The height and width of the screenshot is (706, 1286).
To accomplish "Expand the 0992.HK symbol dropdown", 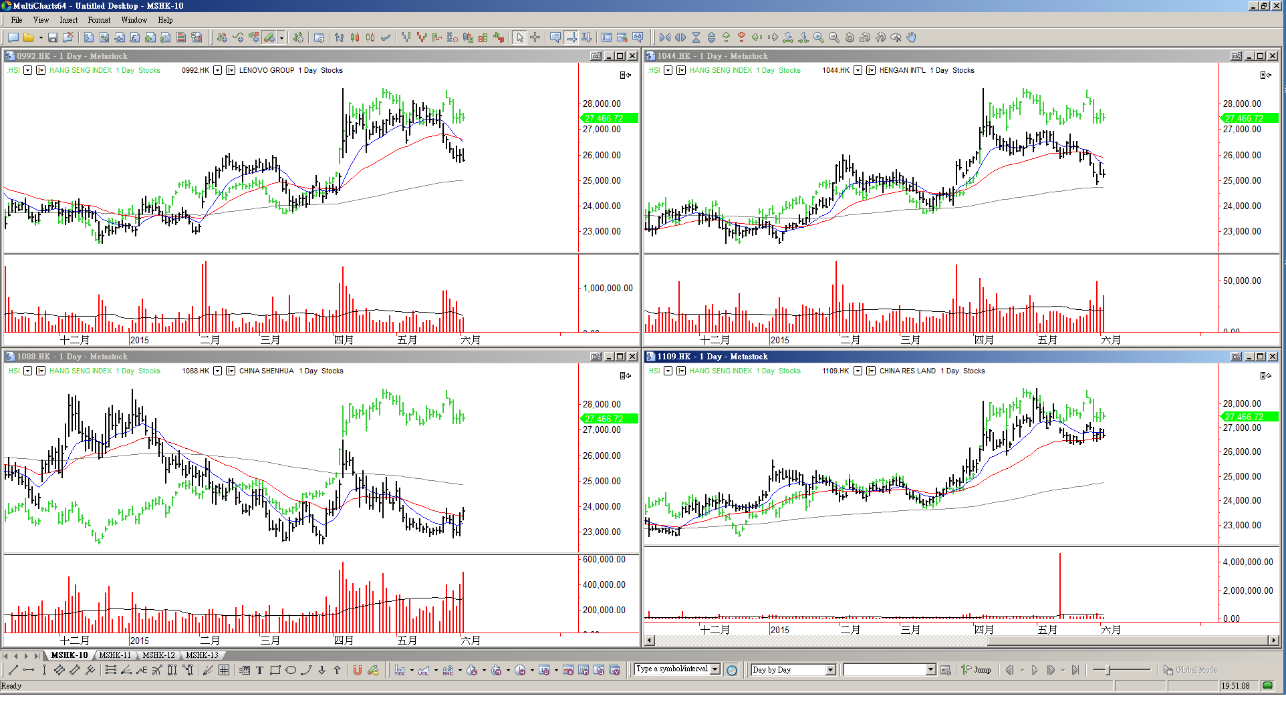I will tap(217, 71).
